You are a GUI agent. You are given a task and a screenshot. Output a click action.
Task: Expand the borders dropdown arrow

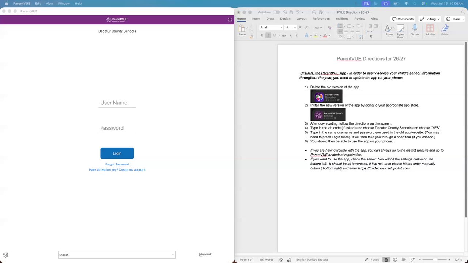(x=353, y=37)
